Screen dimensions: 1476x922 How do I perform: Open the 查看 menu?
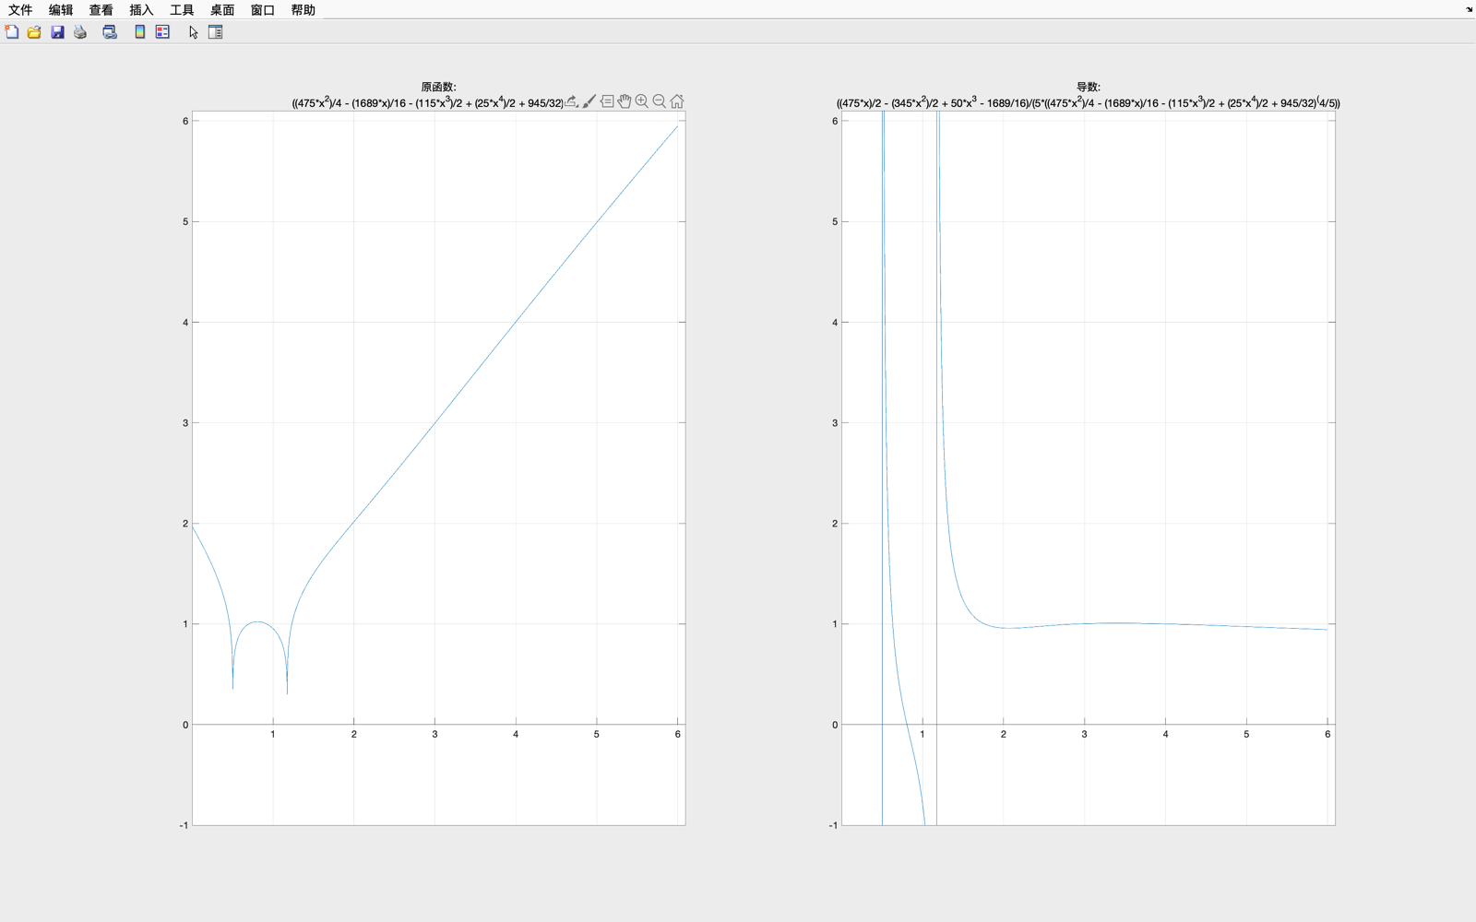point(101,10)
